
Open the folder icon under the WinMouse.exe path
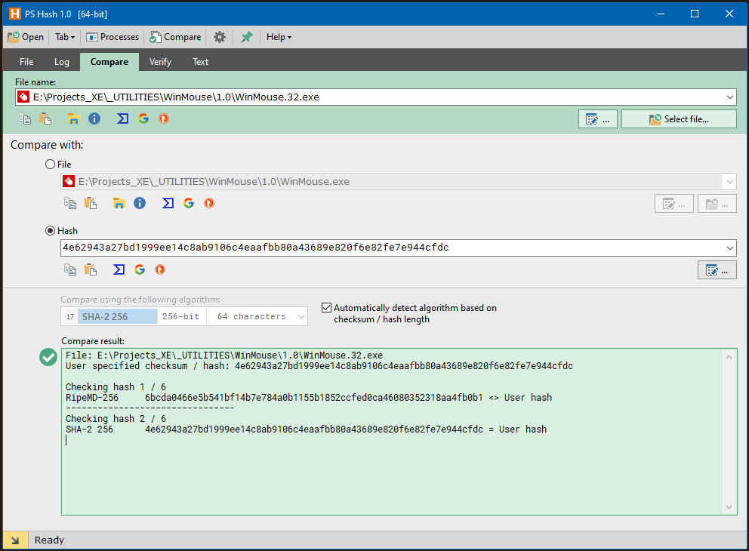click(119, 203)
